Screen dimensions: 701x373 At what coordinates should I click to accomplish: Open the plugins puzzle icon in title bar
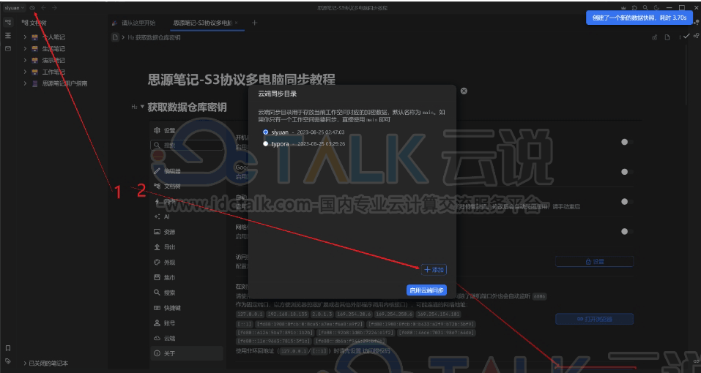[x=635, y=8]
